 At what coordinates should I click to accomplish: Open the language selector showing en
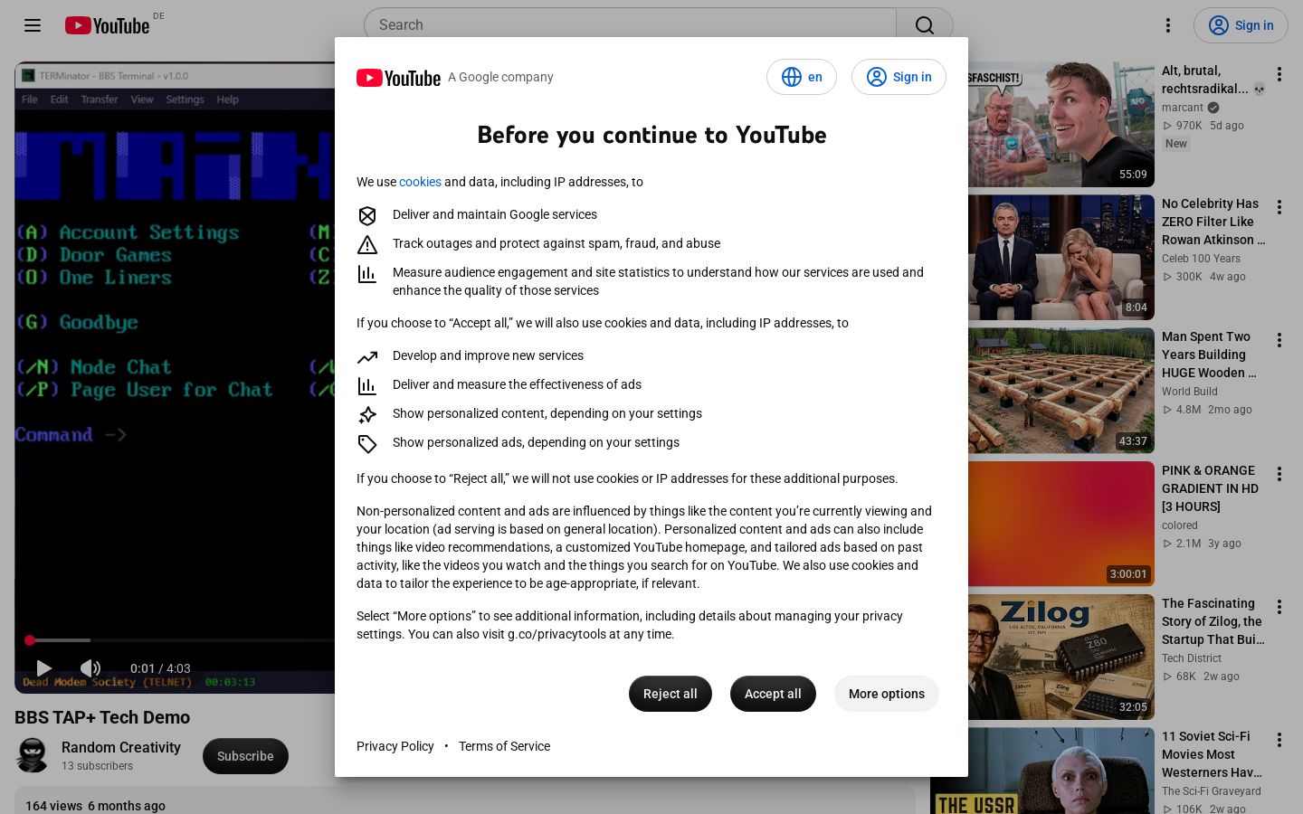(802, 77)
